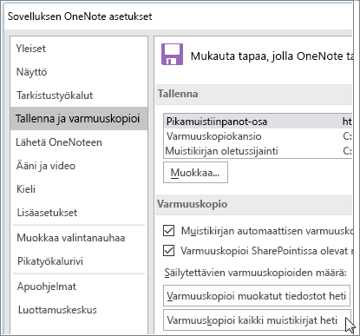The image size is (360, 336).
Task: Toggle Varmuuskopioi SharePointissa olevat checkbox
Action: pyautogui.click(x=168, y=251)
